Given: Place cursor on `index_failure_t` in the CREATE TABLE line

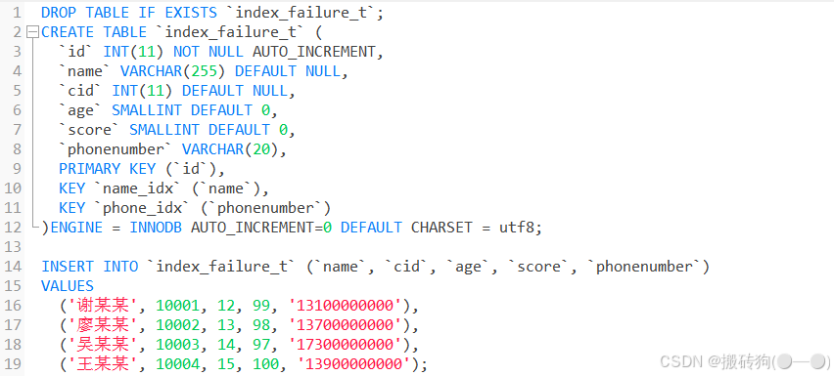Looking at the screenshot, I should (230, 32).
